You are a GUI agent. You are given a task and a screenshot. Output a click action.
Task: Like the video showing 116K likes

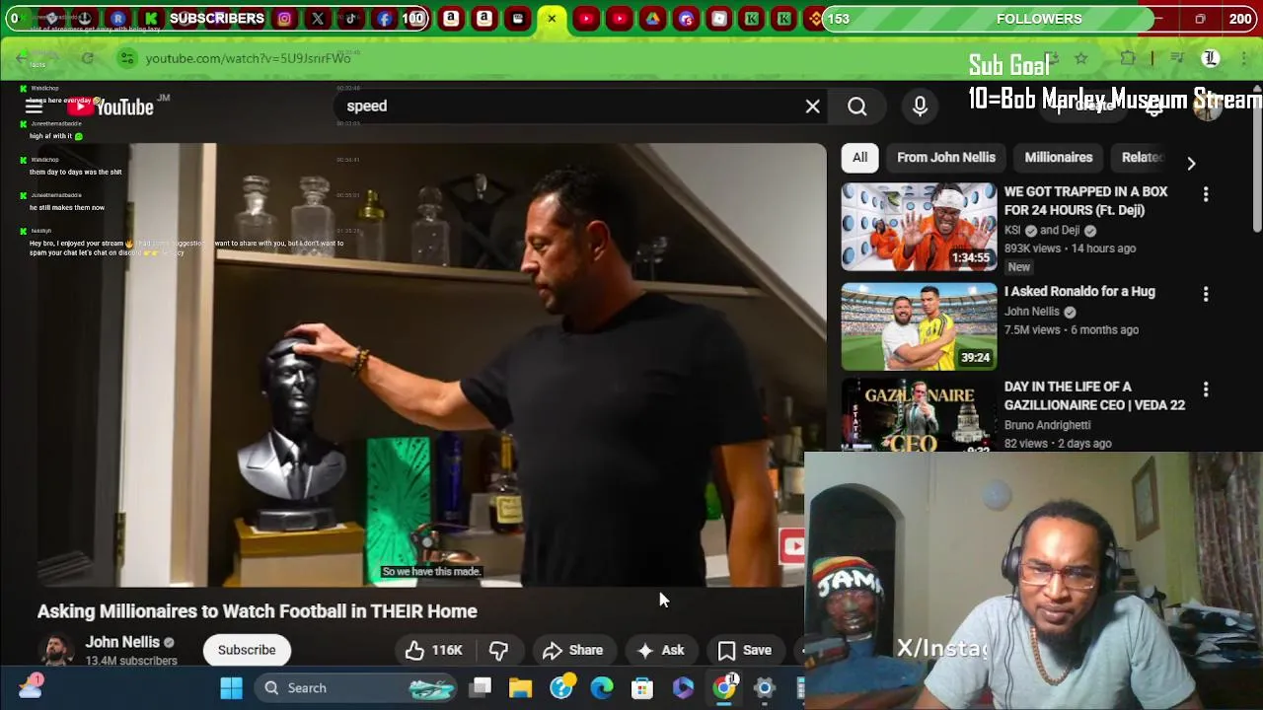[x=433, y=650]
